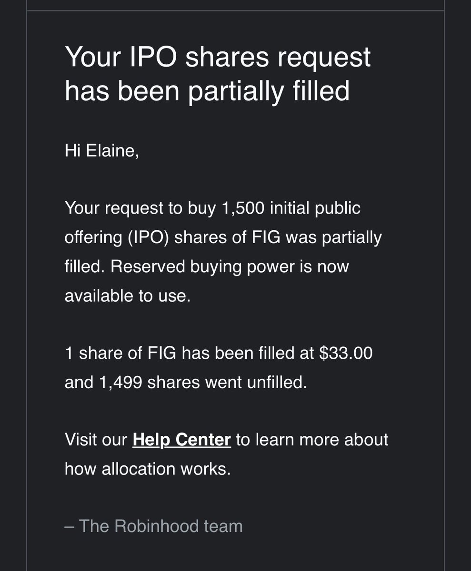
Task: Click the 'Visit our' text before the link
Action: pyautogui.click(x=97, y=440)
